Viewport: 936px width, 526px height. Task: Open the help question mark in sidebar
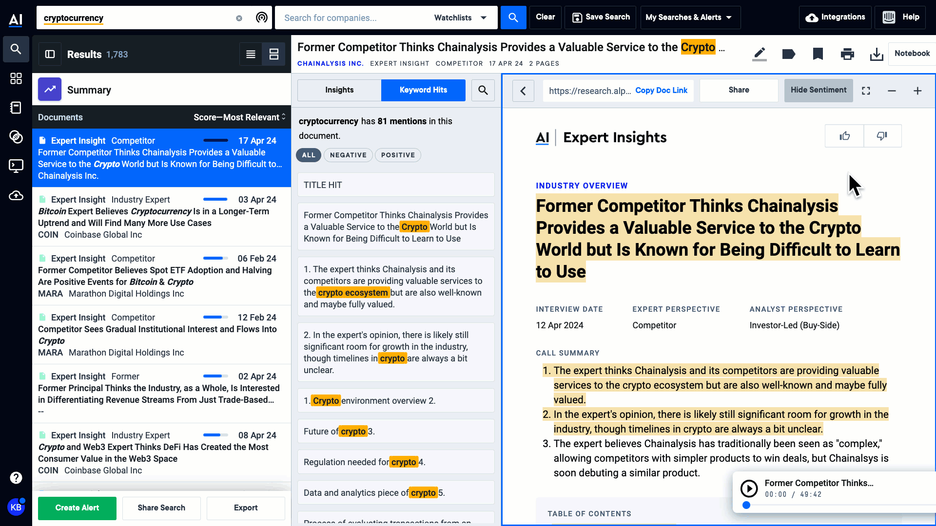(16, 478)
